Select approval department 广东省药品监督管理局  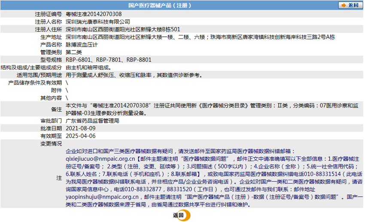[92, 121]
